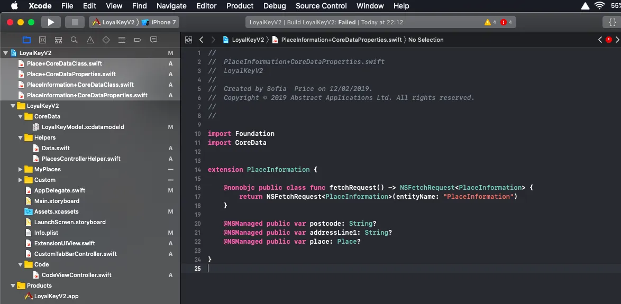Viewport: 621px width, 304px height.
Task: Click the Stop button in toolbar
Action: (75, 22)
